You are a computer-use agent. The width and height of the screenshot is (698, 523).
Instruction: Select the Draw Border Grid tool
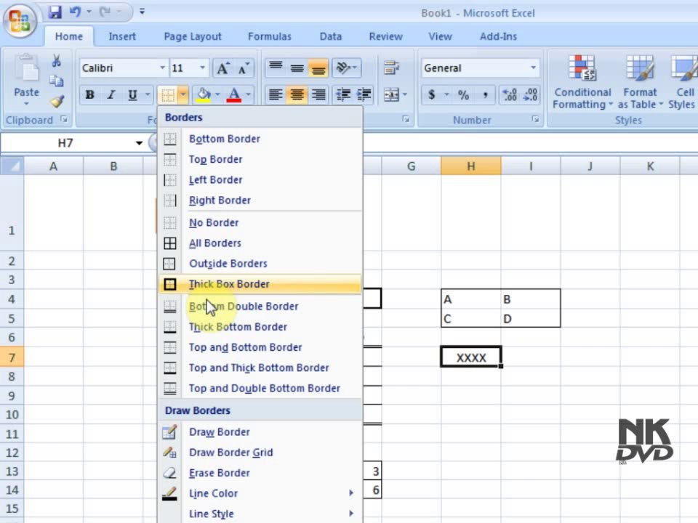click(x=260, y=453)
